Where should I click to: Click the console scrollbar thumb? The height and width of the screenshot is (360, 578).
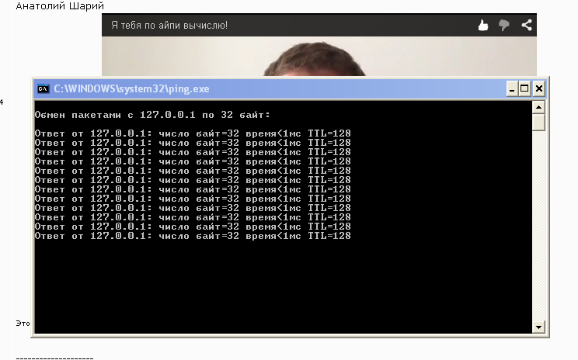click(x=538, y=123)
